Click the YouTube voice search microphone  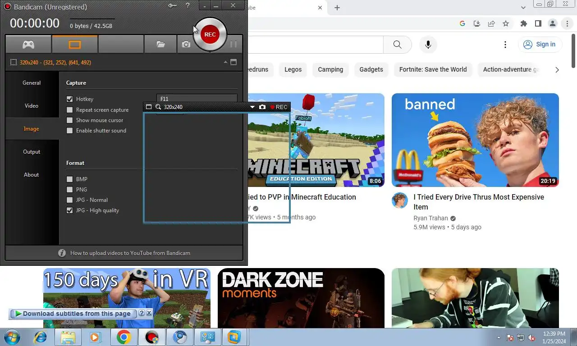pos(428,44)
